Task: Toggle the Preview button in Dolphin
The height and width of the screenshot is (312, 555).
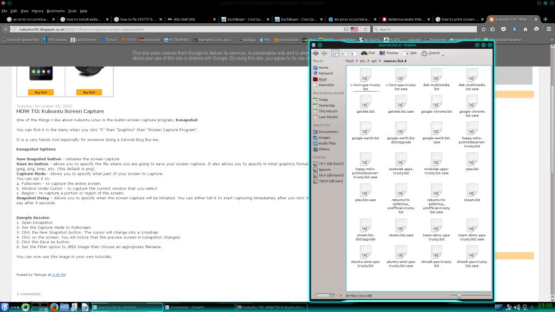Action: [x=388, y=53]
